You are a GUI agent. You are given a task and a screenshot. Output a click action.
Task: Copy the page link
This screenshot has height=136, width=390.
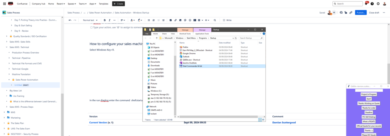point(351,13)
